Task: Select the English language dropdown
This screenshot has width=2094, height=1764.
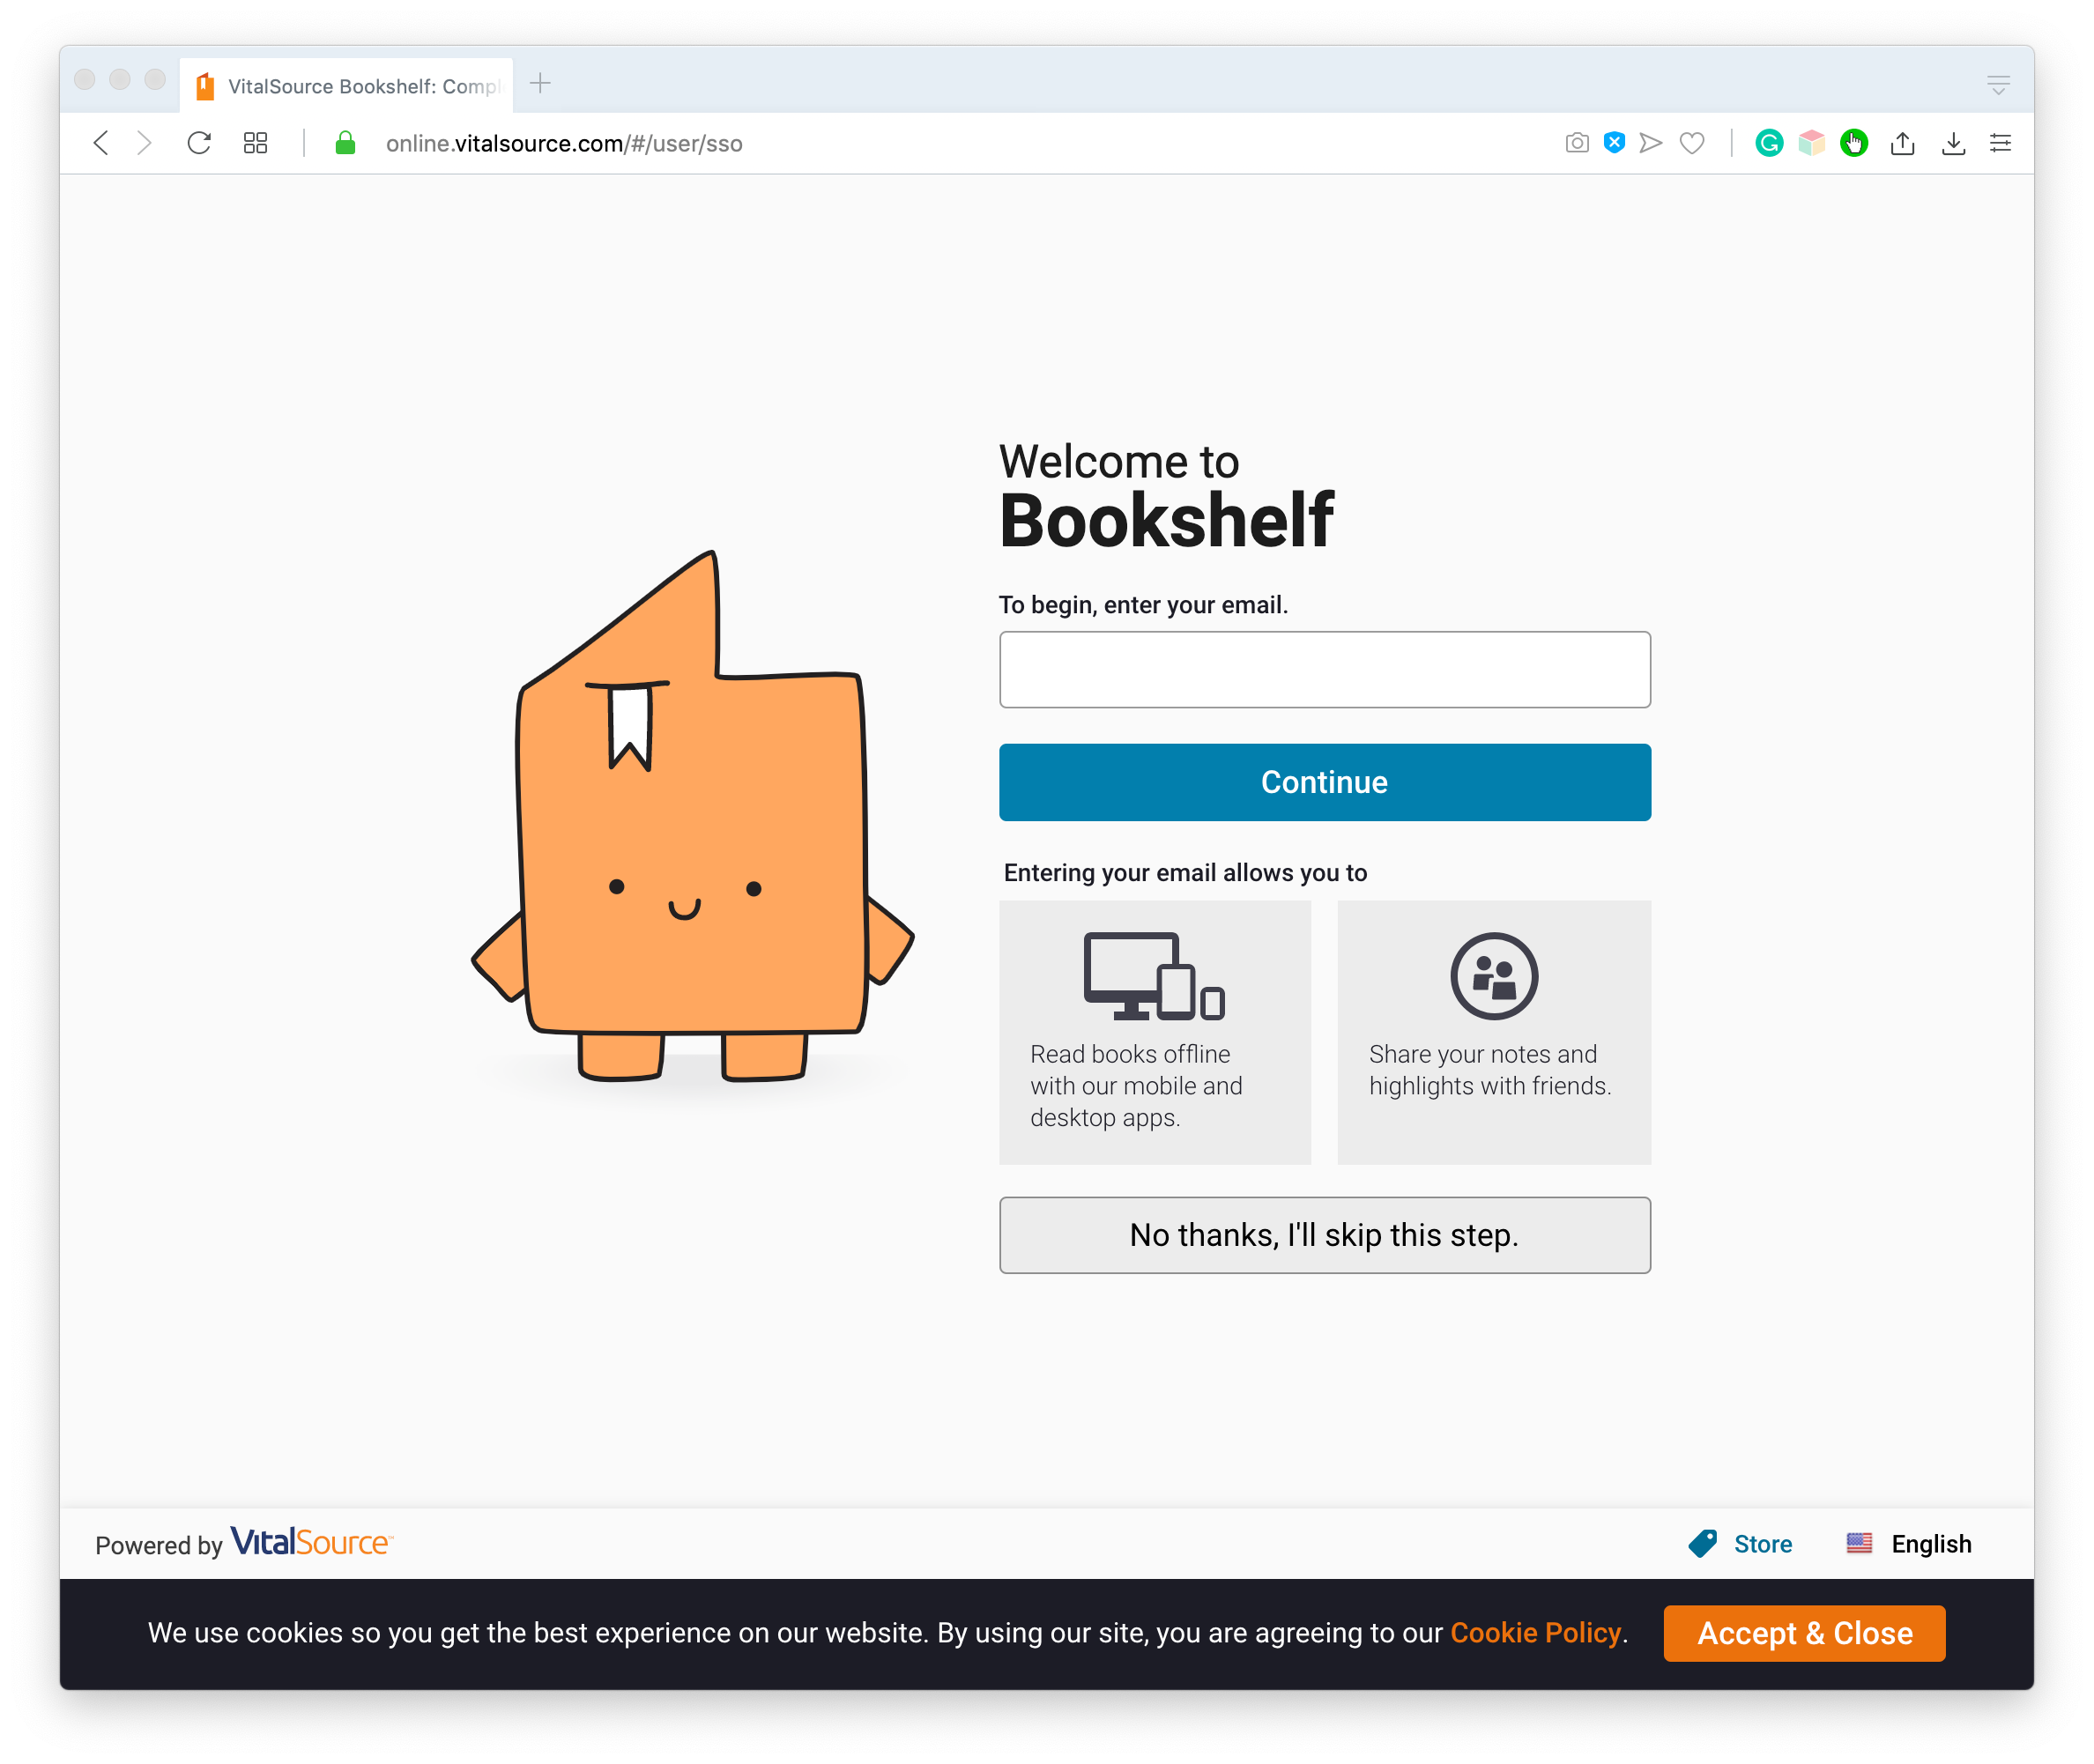Action: 1908,1544
